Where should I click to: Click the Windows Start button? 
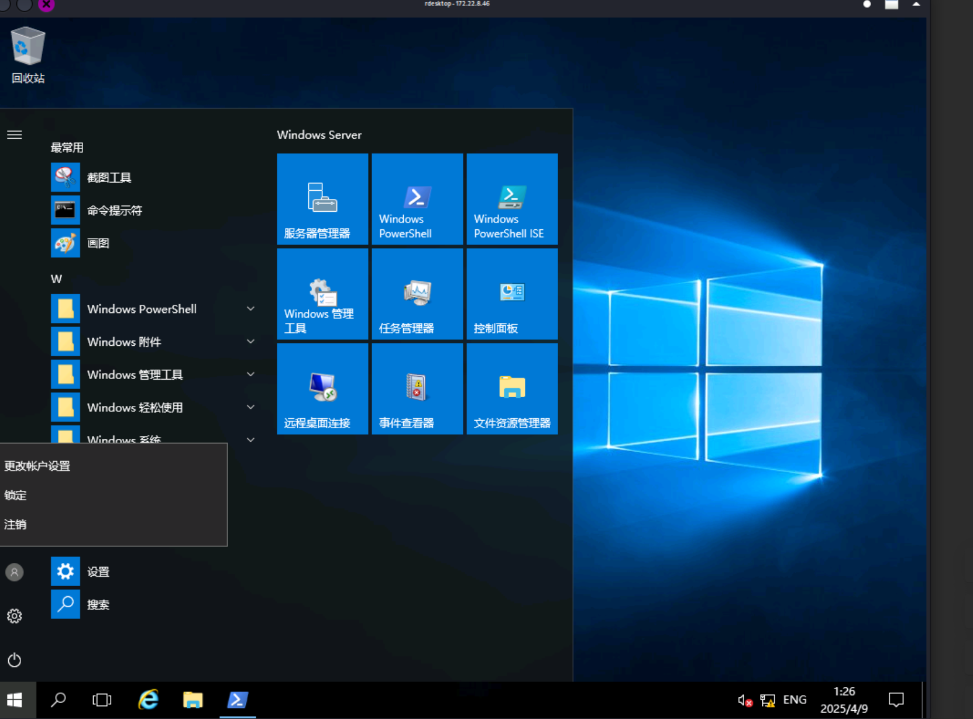coord(15,700)
